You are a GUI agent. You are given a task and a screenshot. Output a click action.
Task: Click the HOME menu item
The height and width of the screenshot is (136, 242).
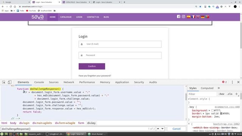tap(53, 17)
